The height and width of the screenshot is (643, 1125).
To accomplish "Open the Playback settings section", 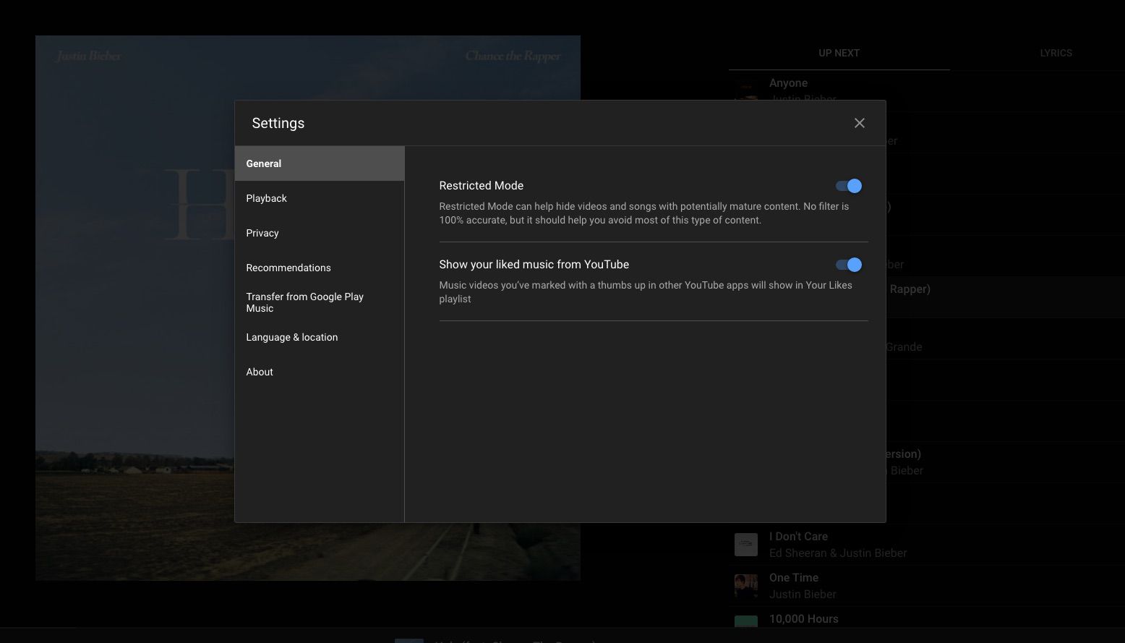I will click(319, 198).
